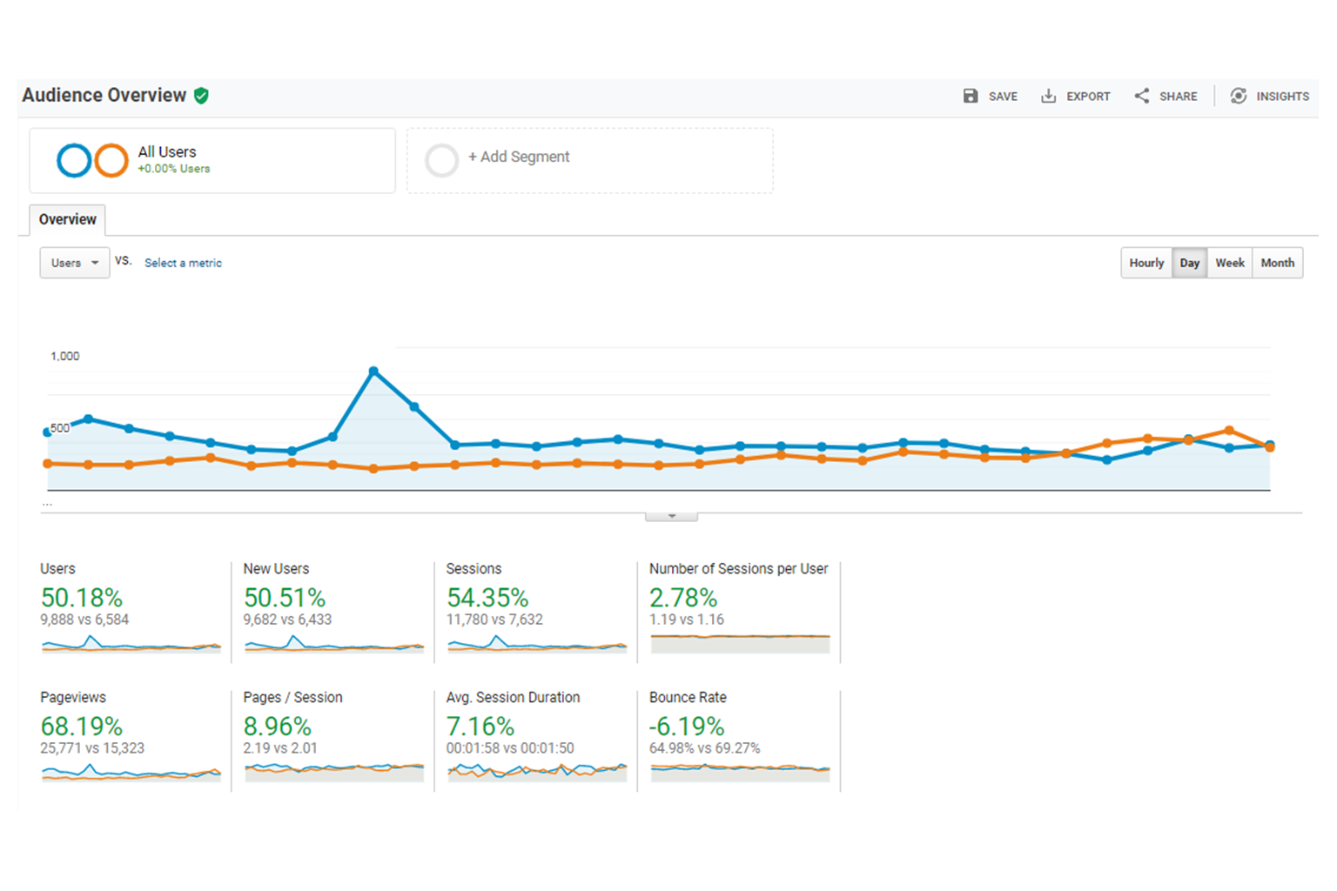Click the peak point on blue line

click(x=373, y=372)
